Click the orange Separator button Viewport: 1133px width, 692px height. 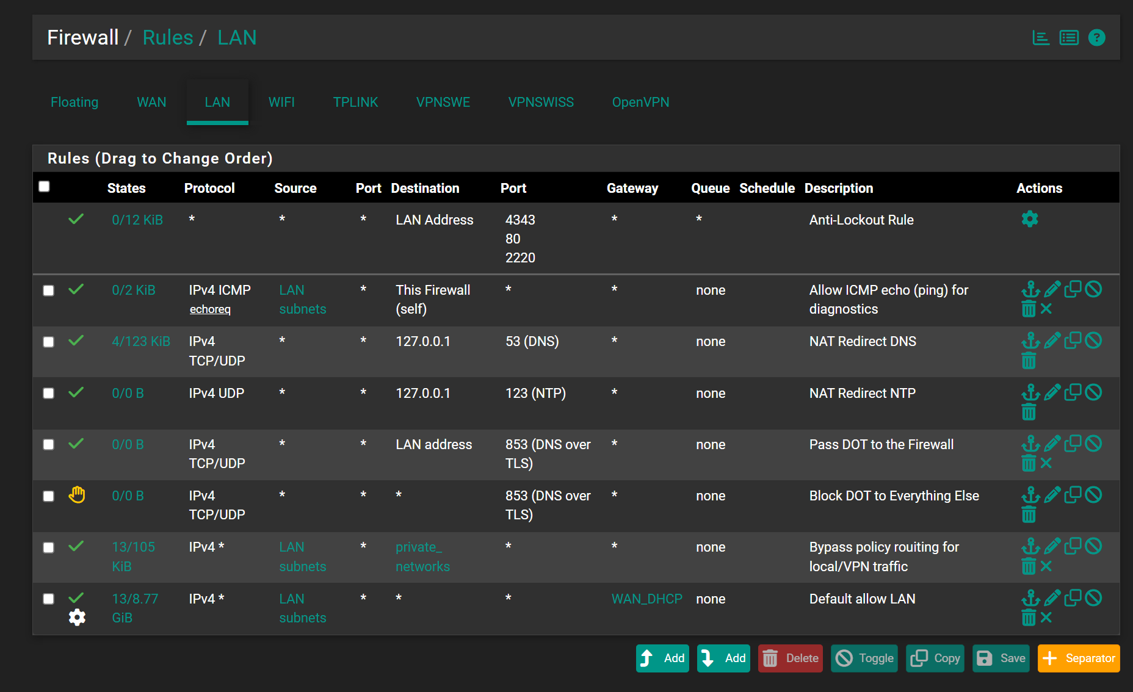(x=1079, y=658)
